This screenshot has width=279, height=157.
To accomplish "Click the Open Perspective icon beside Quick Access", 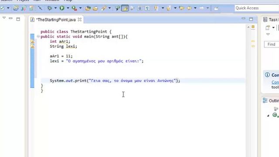I will (x=216, y=8).
